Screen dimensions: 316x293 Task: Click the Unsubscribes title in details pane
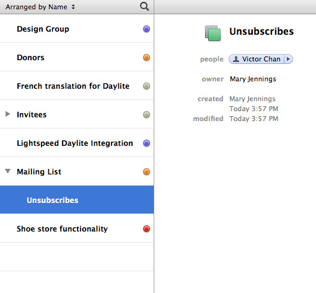point(261,32)
